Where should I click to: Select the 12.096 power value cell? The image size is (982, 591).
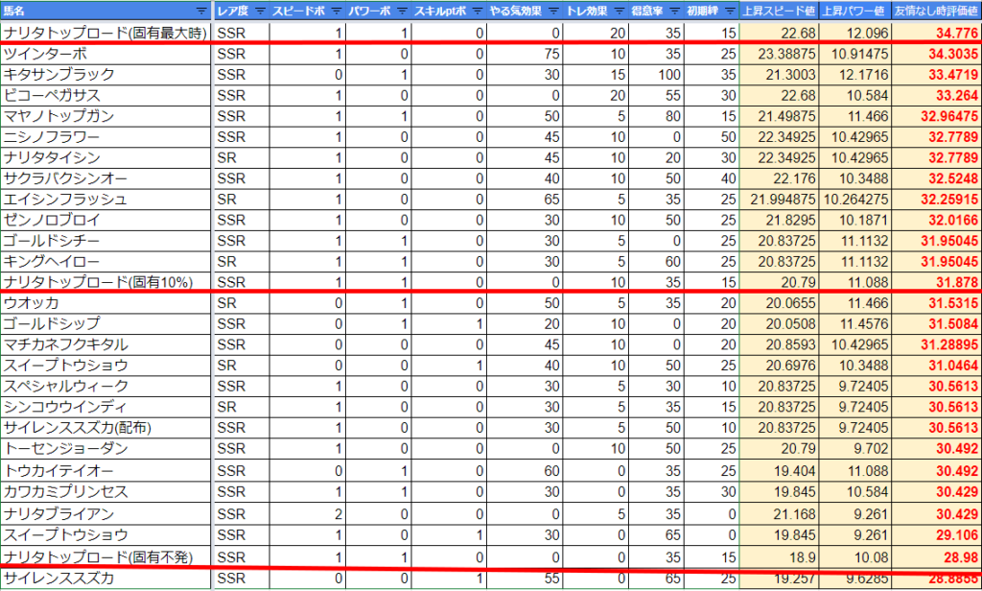(x=854, y=33)
